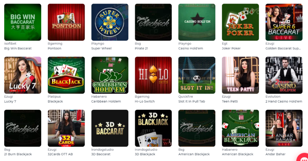Image resolution: width=308 pixels, height=161 pixels.
Task: Launch the Hi-Lo Switch game thumbnail
Action: tap(153, 75)
